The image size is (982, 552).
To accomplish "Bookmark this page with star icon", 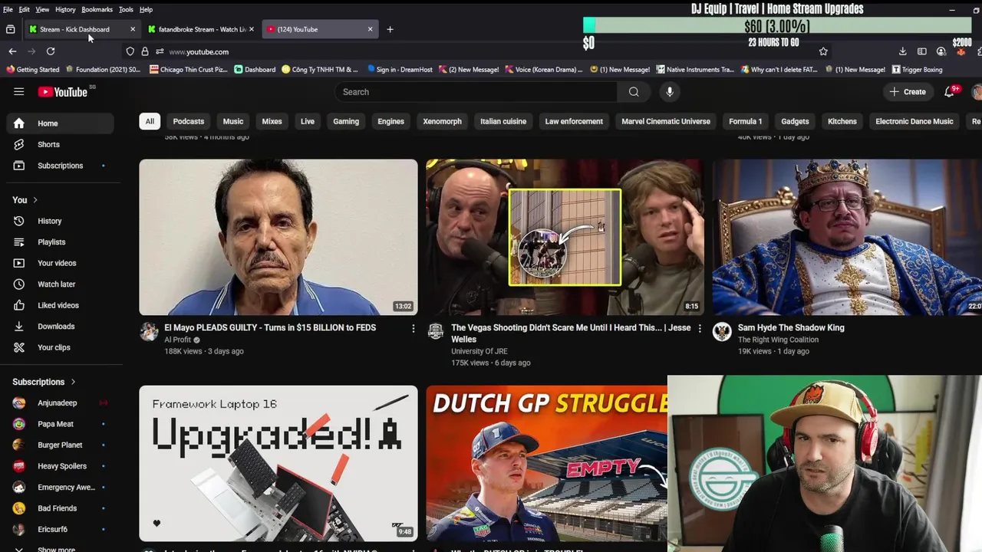I will coord(823,51).
